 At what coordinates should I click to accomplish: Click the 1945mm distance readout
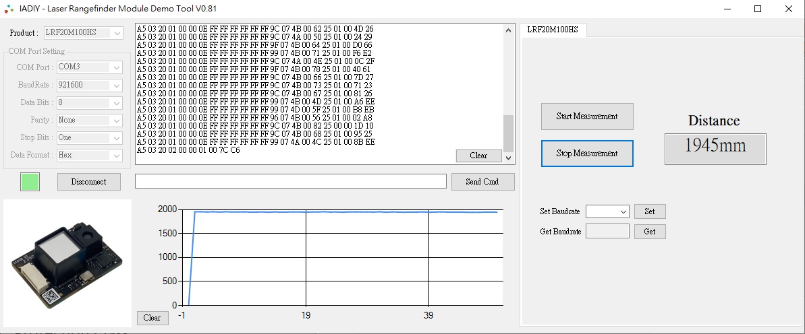tap(715, 147)
